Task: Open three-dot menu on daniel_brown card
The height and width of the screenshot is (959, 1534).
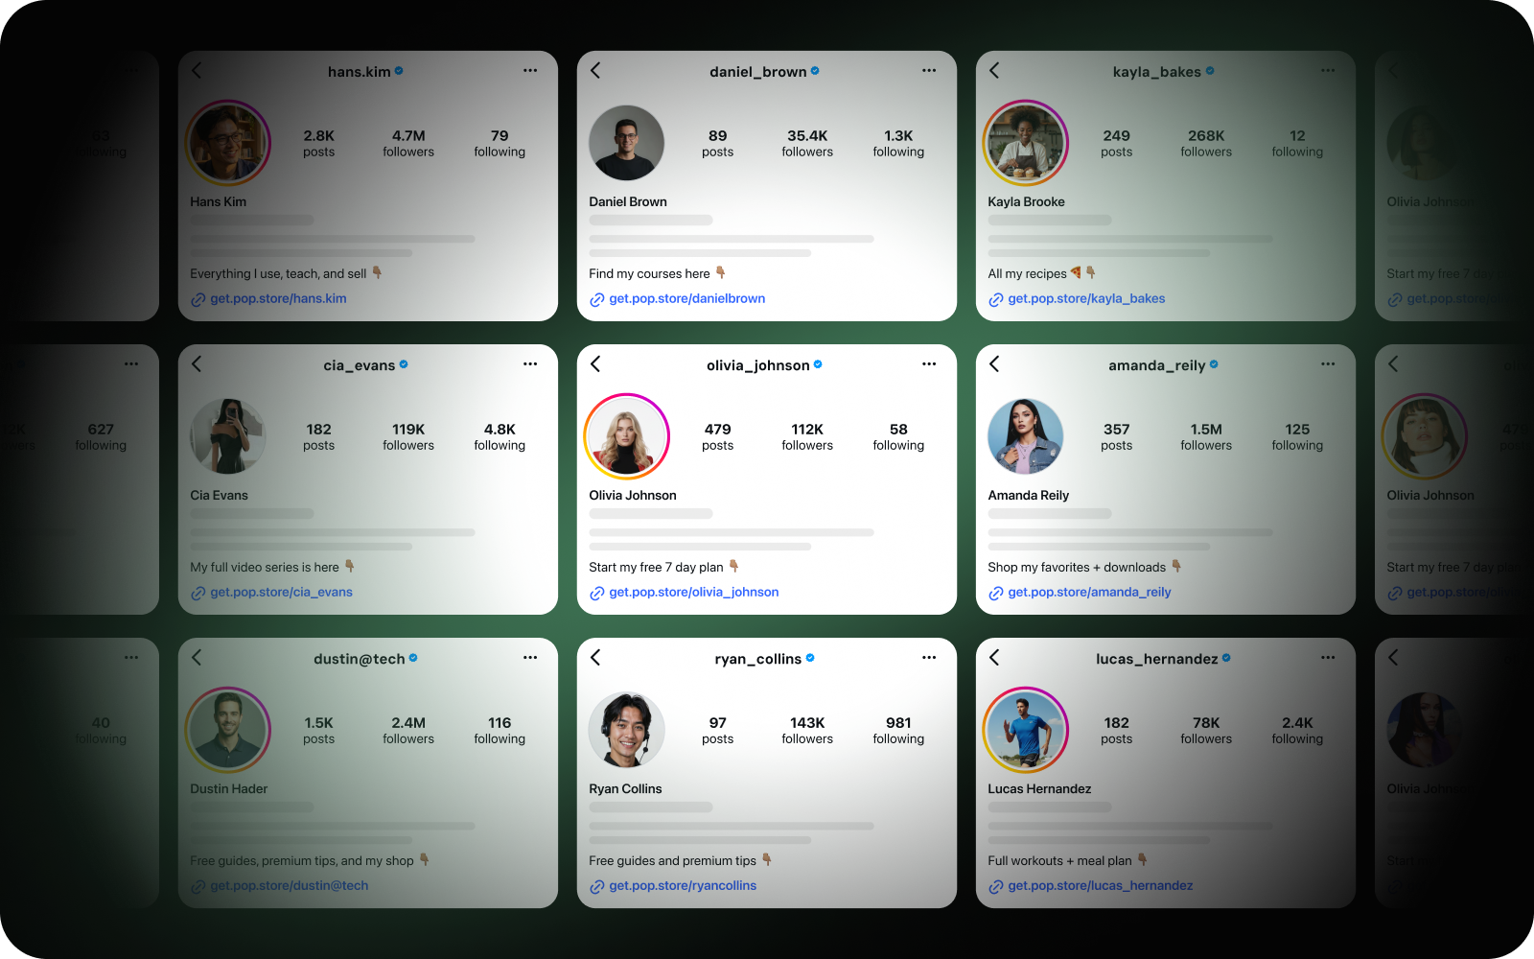Action: [929, 70]
